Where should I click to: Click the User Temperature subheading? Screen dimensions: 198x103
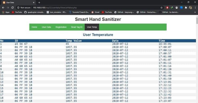pos(98,35)
